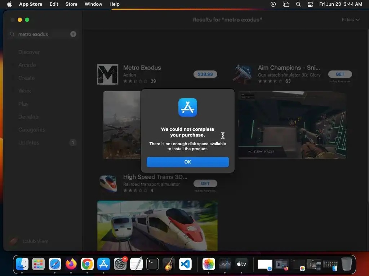Open Stocks from the Dock
Screen dimensions: 369x276
coord(225,264)
